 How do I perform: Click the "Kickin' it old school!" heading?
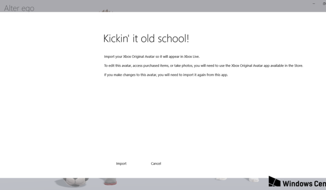(x=146, y=38)
